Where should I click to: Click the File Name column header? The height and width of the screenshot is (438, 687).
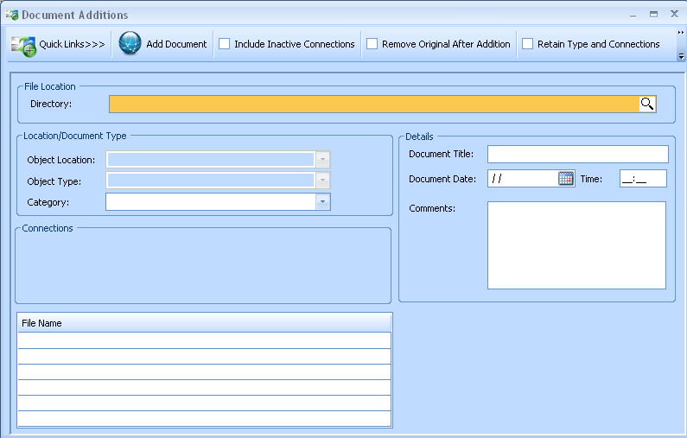pyautogui.click(x=204, y=323)
